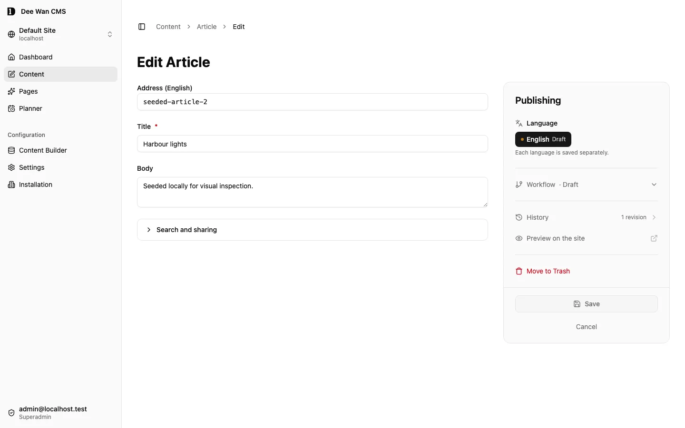Screen dimensions: 685x428
Task: Click the Content pencil-edit icon
Action: pos(11,74)
